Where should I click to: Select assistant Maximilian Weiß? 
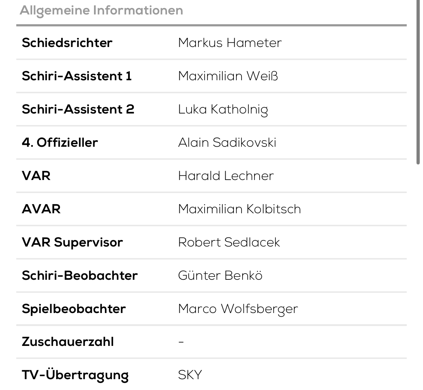[228, 76]
